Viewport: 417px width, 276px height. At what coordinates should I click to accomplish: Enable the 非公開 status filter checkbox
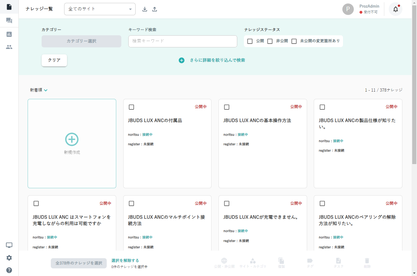[270, 41]
